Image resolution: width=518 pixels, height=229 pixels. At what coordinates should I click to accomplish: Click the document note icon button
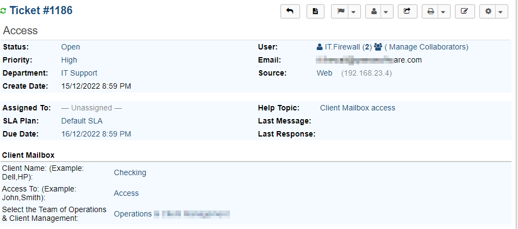pyautogui.click(x=316, y=11)
